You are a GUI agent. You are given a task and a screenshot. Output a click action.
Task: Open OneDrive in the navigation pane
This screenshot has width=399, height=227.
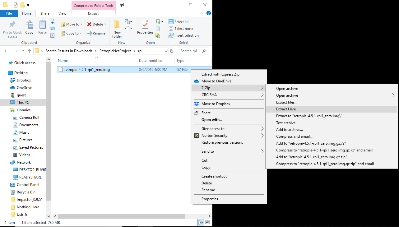[24, 88]
